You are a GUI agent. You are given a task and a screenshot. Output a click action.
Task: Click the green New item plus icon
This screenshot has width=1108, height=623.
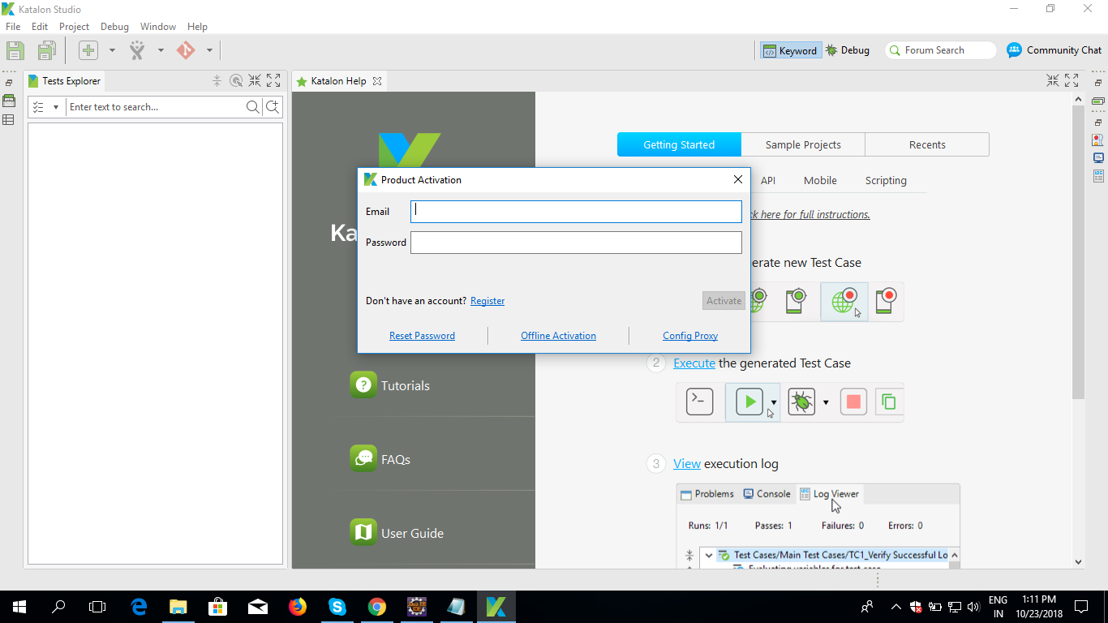[x=88, y=50]
